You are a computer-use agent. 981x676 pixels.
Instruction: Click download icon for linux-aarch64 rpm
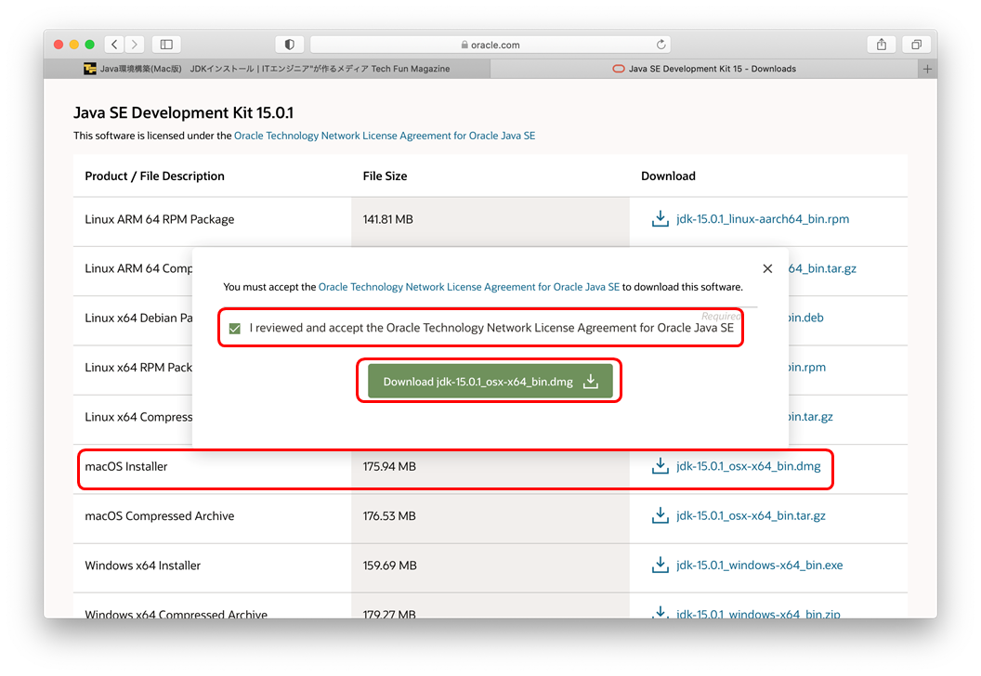click(661, 219)
